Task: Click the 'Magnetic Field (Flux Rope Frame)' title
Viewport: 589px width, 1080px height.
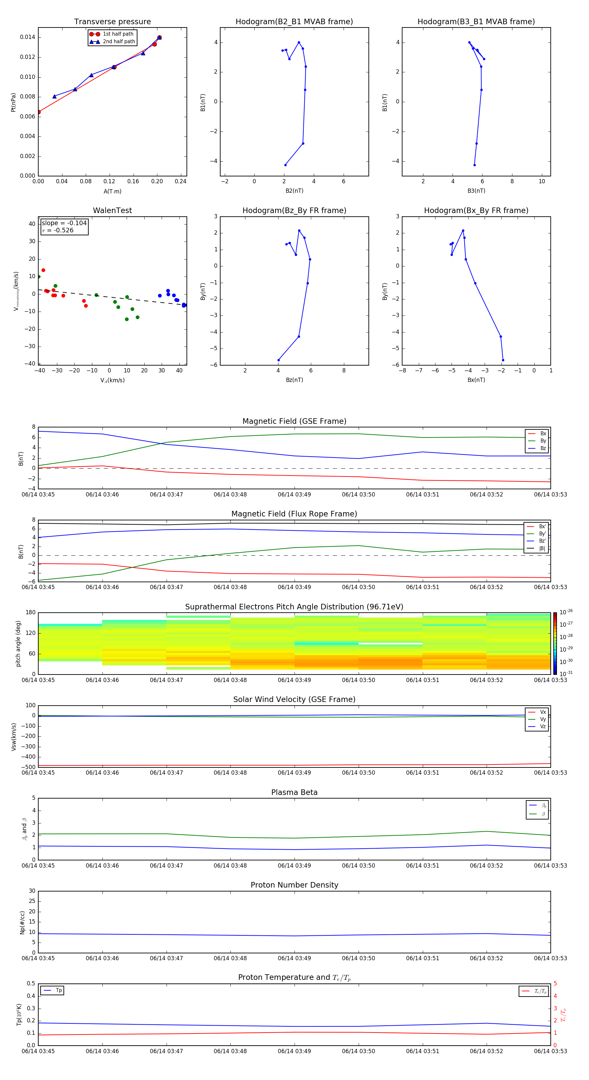Action: (x=294, y=514)
